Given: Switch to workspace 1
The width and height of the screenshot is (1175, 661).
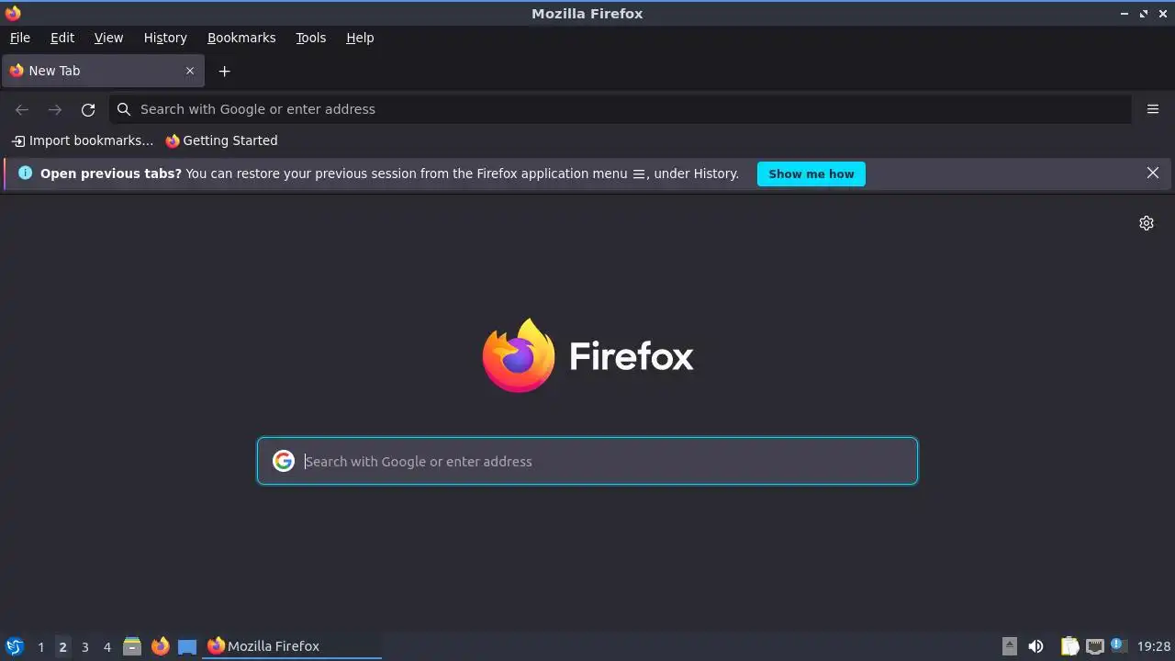Looking at the screenshot, I should click(40, 646).
